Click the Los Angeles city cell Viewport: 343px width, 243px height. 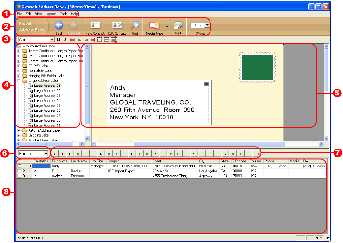(x=208, y=171)
